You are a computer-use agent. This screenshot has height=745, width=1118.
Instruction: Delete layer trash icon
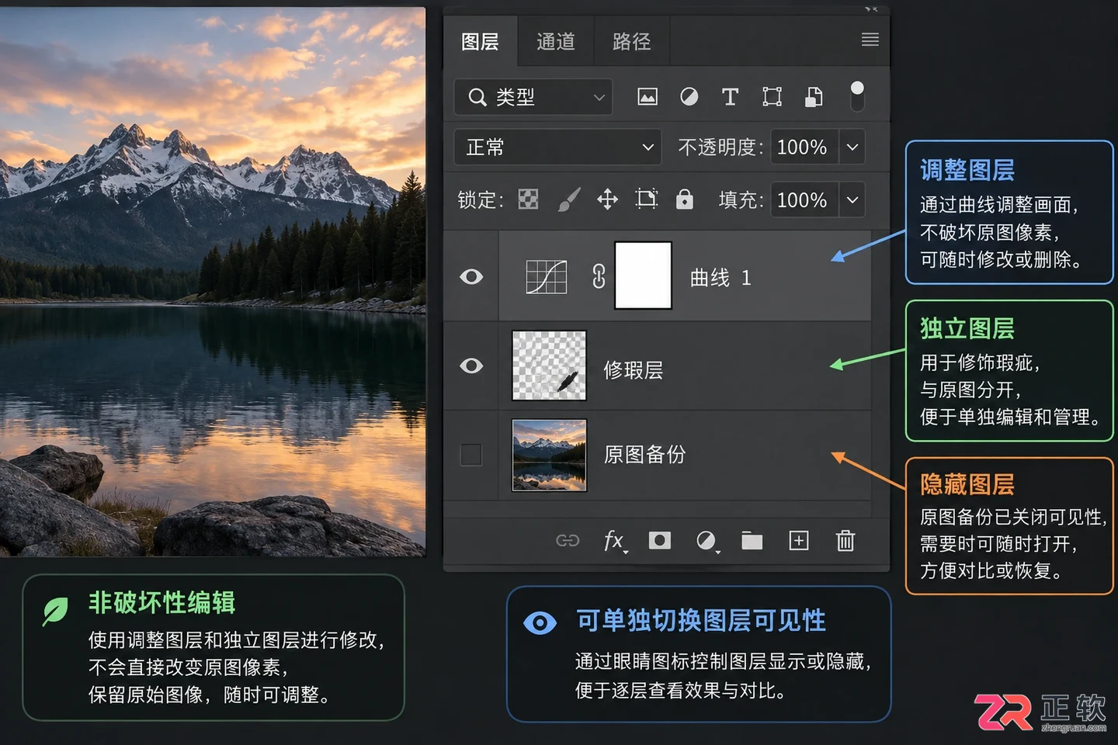click(x=845, y=540)
